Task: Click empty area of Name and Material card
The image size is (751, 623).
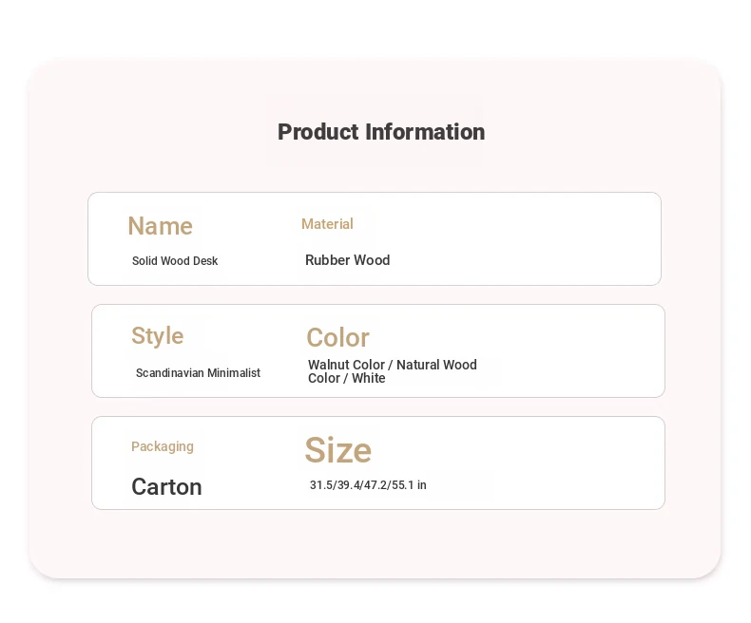Action: (527, 239)
